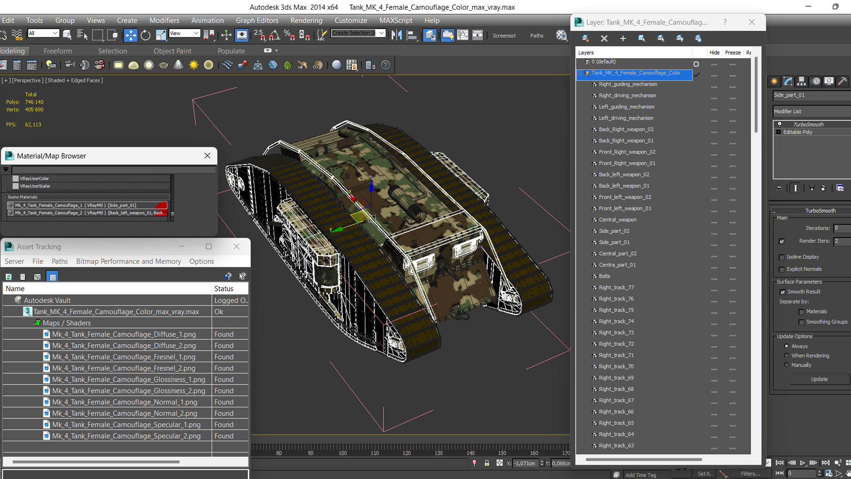
Task: Collapse the TurboSmooth rollout
Action: click(x=774, y=211)
